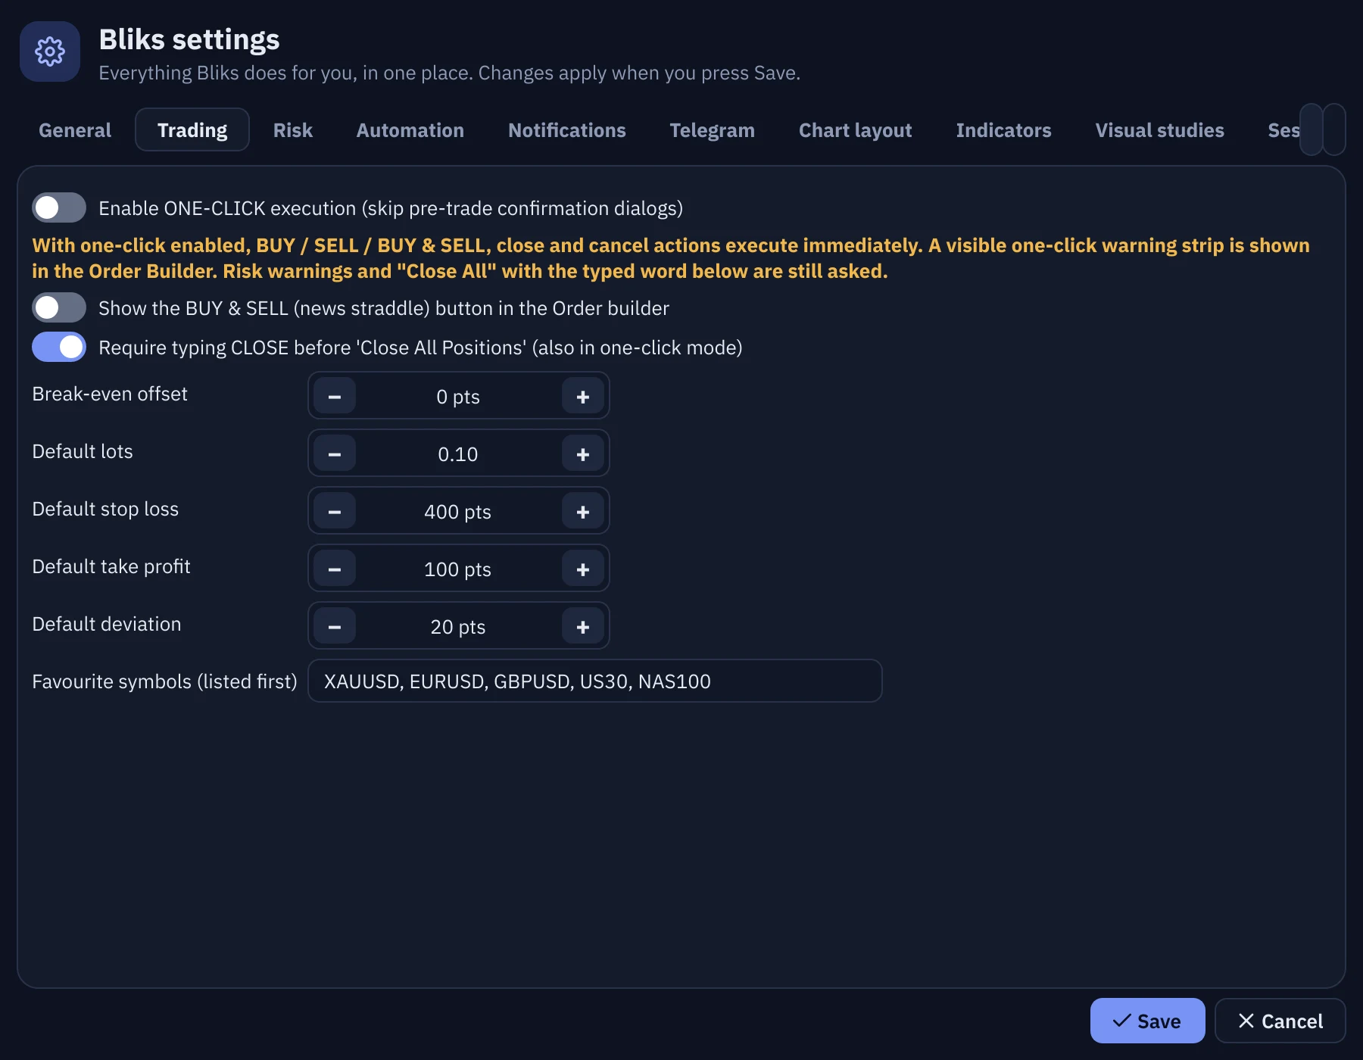
Task: Reduce Default lots with the minus button
Action: (335, 454)
